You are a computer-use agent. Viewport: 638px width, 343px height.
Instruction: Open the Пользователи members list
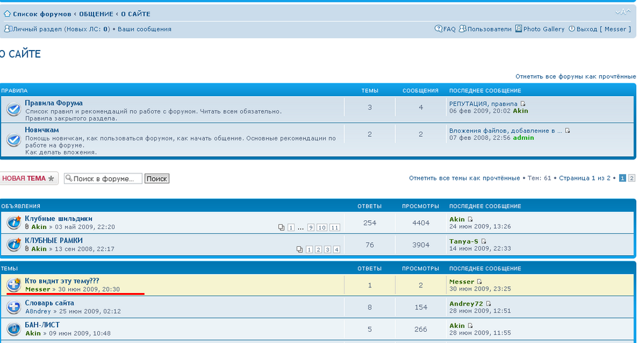click(x=485, y=29)
